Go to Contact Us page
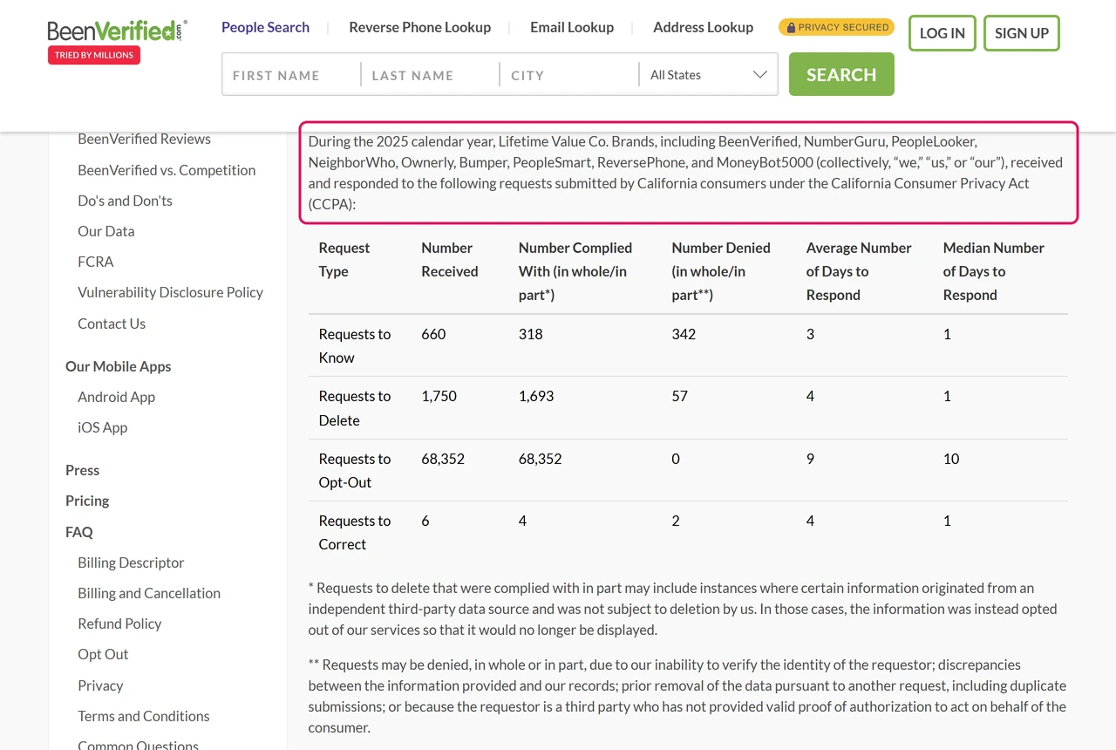 tap(112, 324)
